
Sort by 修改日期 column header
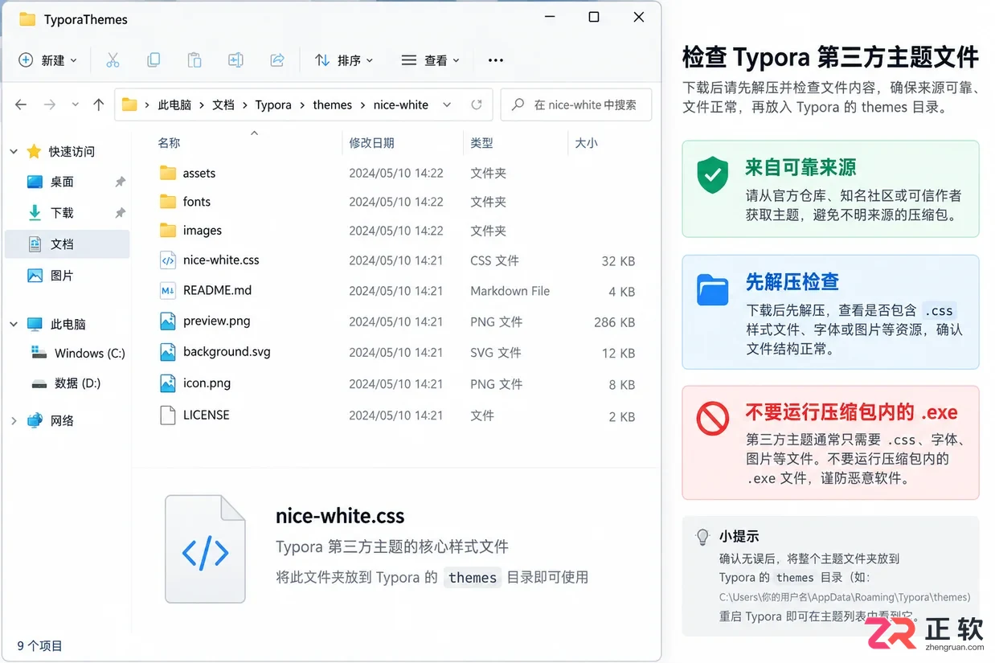pos(371,142)
